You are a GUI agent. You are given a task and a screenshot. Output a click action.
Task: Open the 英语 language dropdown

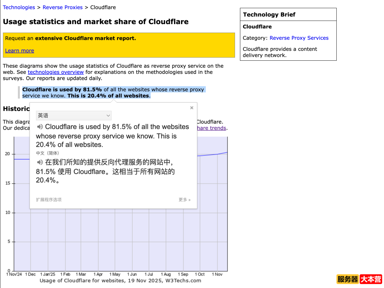pyautogui.click(x=73, y=115)
